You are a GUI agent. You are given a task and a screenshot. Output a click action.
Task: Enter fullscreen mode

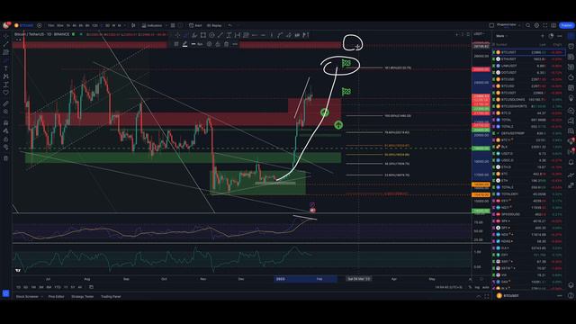tap(545, 25)
